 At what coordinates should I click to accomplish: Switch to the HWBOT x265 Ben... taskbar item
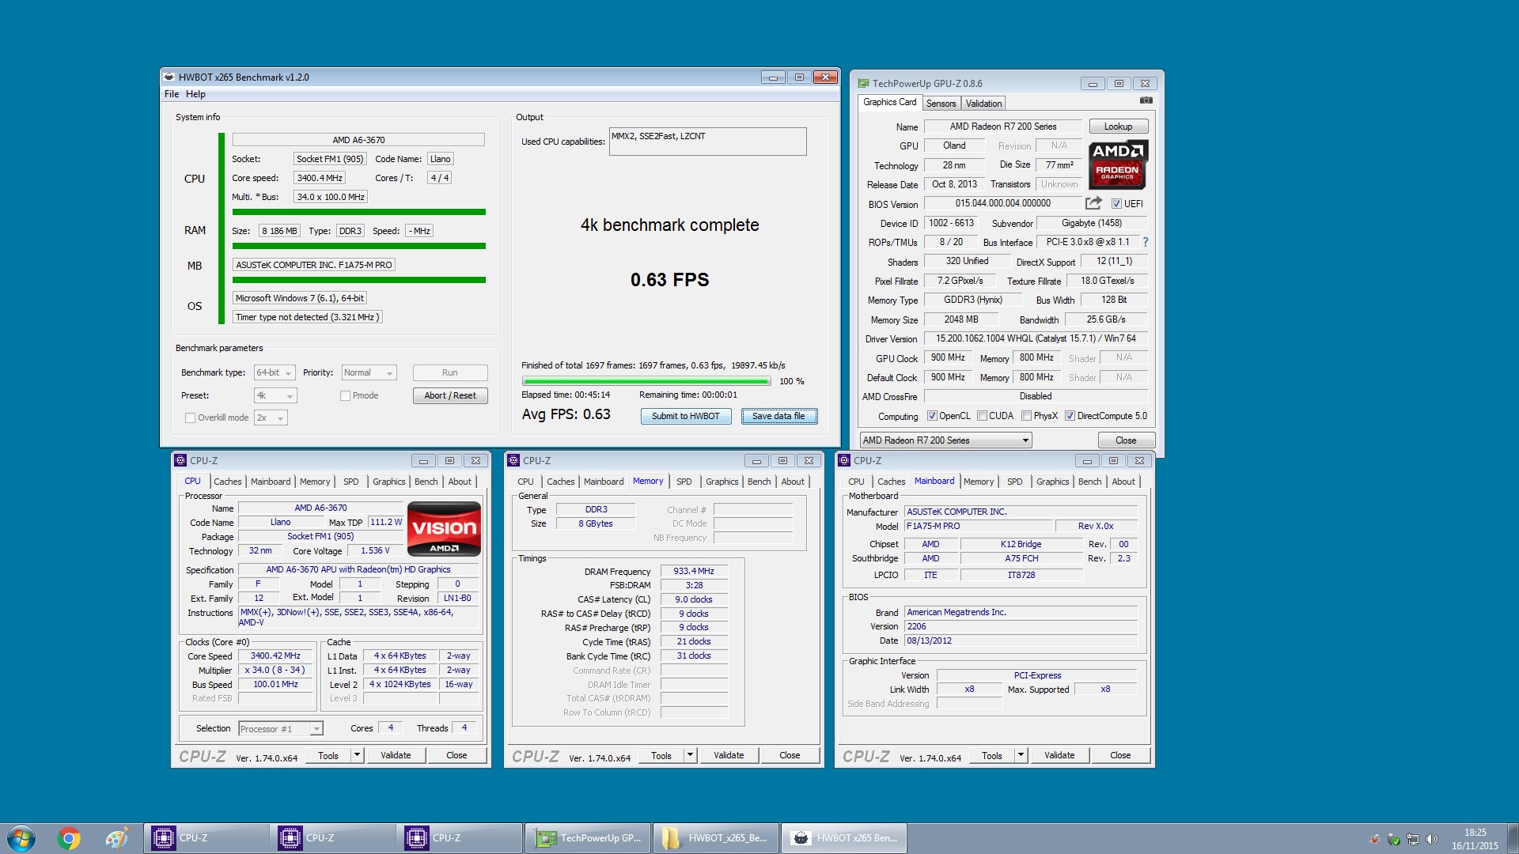tap(843, 838)
